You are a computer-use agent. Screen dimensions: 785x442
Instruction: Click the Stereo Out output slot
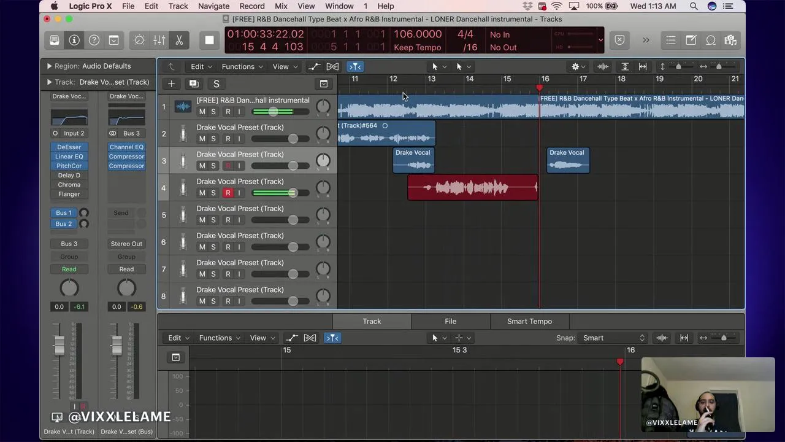(126, 244)
